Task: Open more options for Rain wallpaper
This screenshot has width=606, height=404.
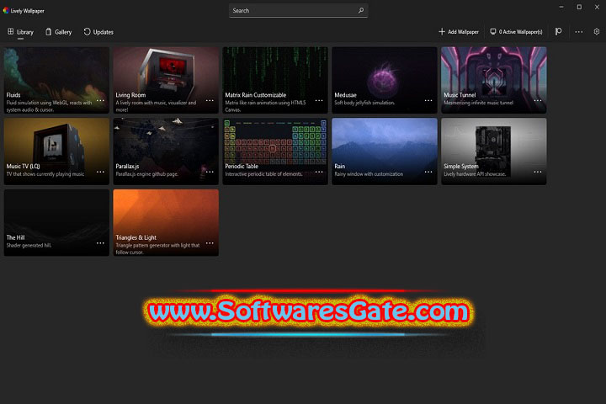Action: click(428, 172)
